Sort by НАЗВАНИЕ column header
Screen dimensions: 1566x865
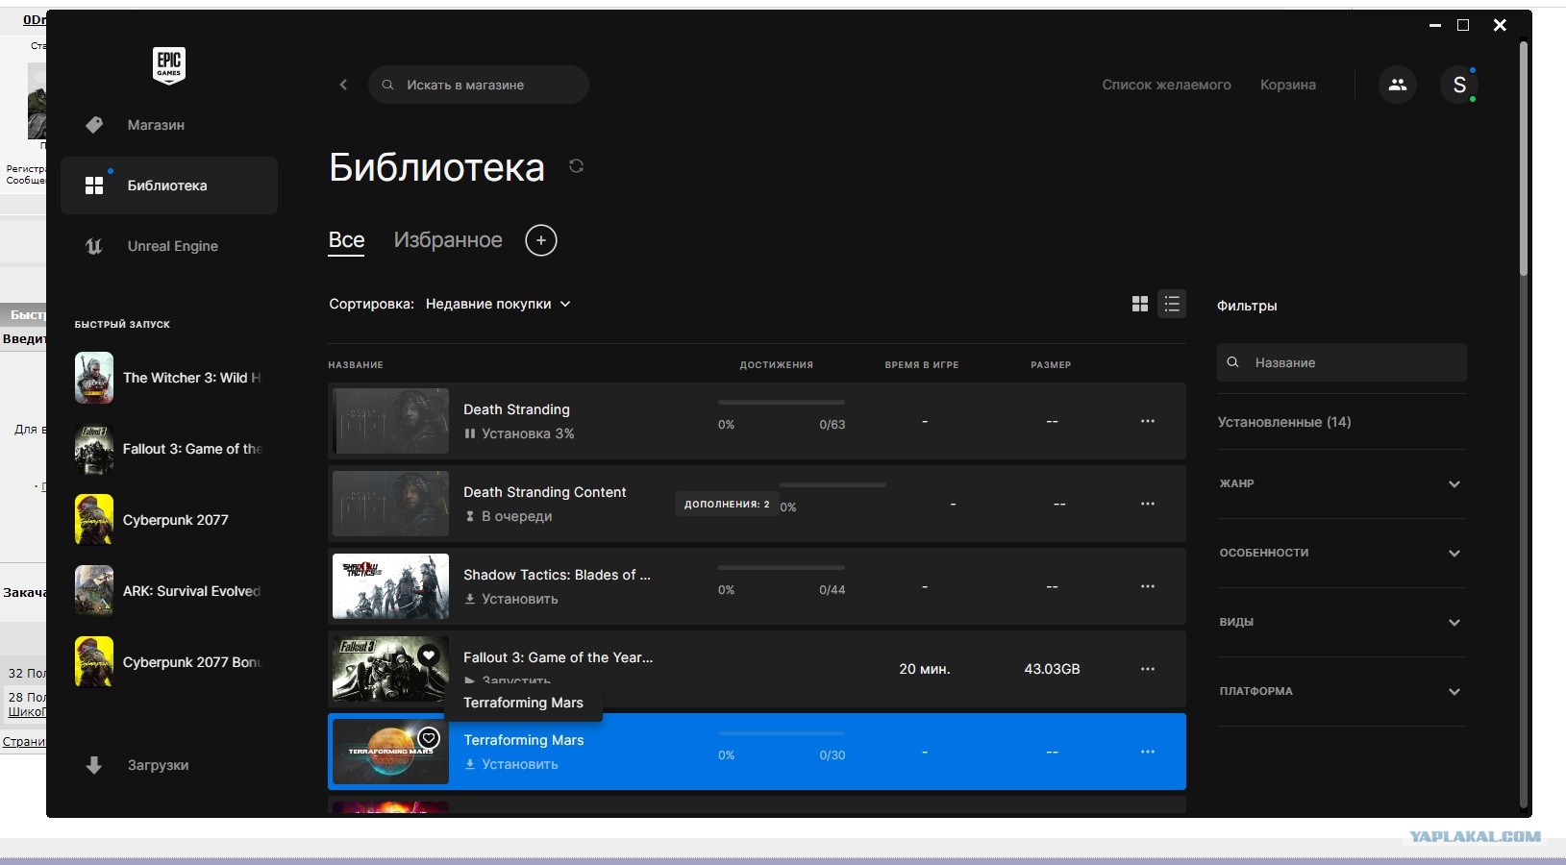pos(356,365)
